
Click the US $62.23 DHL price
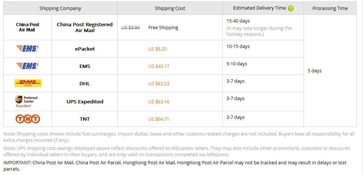(x=159, y=84)
